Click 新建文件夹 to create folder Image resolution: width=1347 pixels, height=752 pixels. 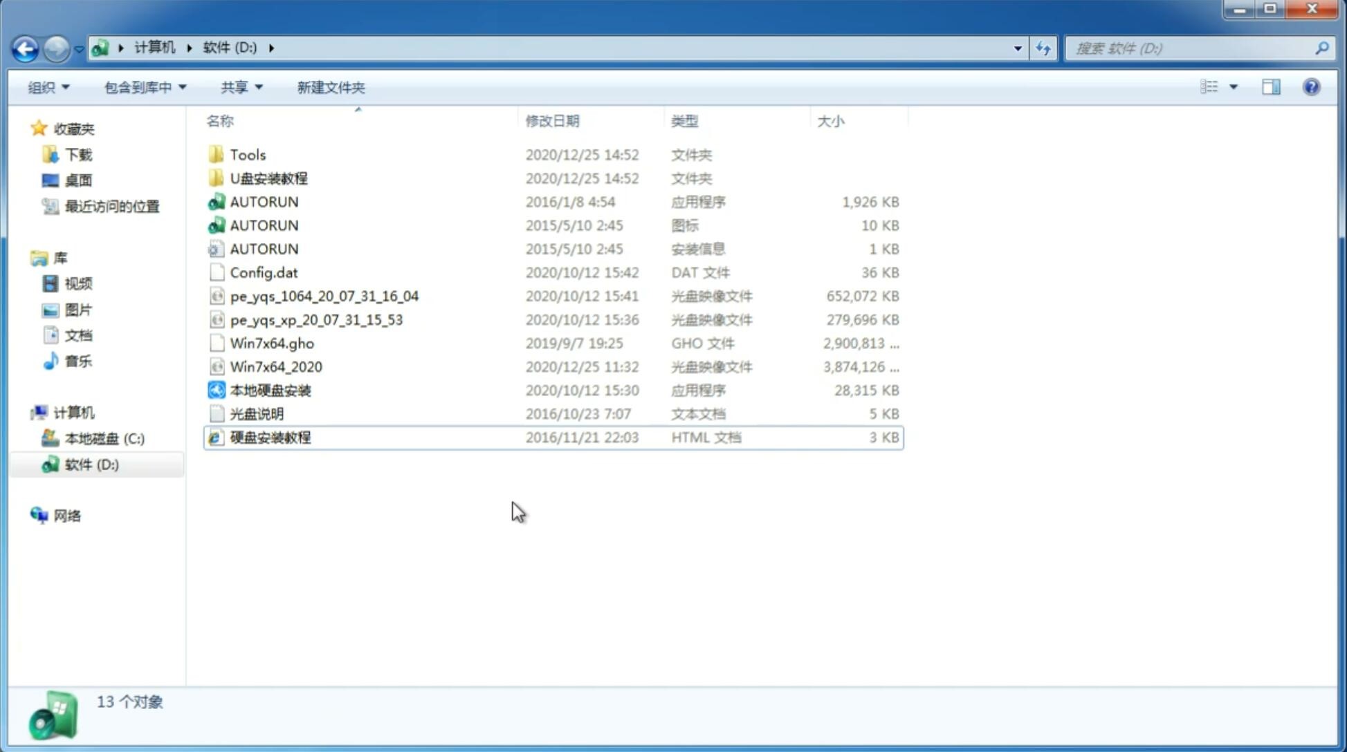pyautogui.click(x=330, y=87)
